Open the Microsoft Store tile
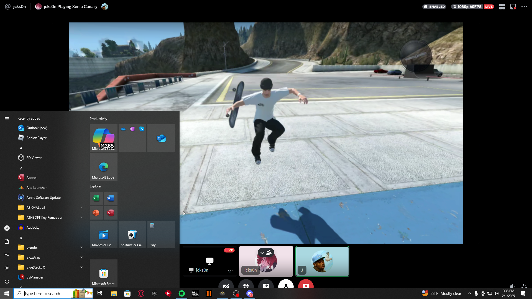 click(x=103, y=273)
